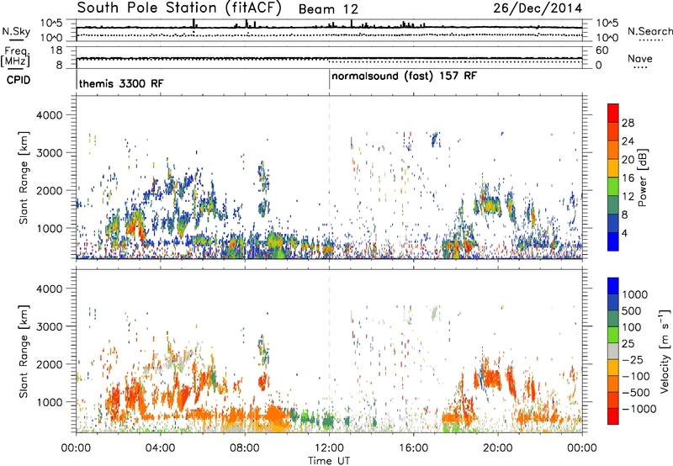
Task: Select the themis 3300 RF program label
Action: (121, 83)
